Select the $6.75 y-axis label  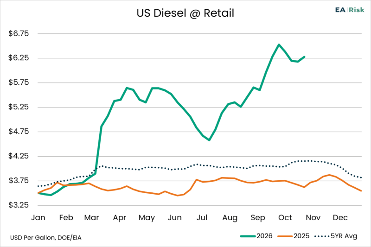[19, 33]
